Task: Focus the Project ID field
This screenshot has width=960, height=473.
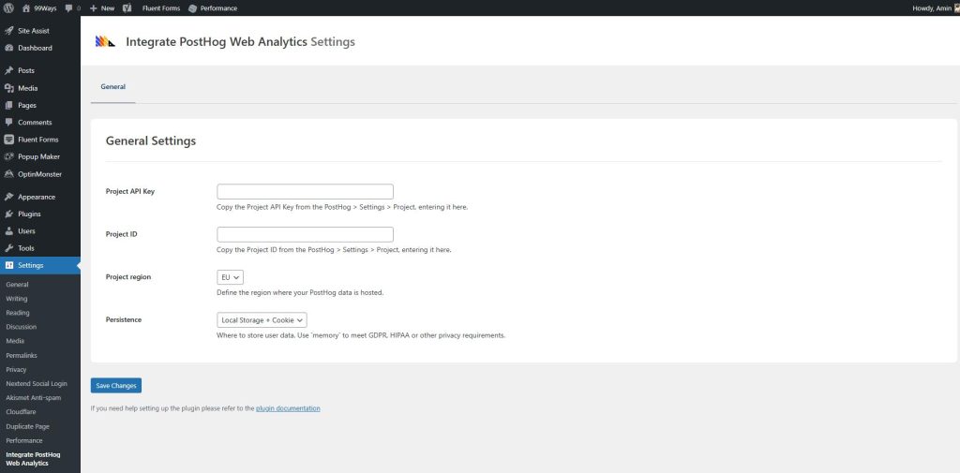Action: [305, 234]
